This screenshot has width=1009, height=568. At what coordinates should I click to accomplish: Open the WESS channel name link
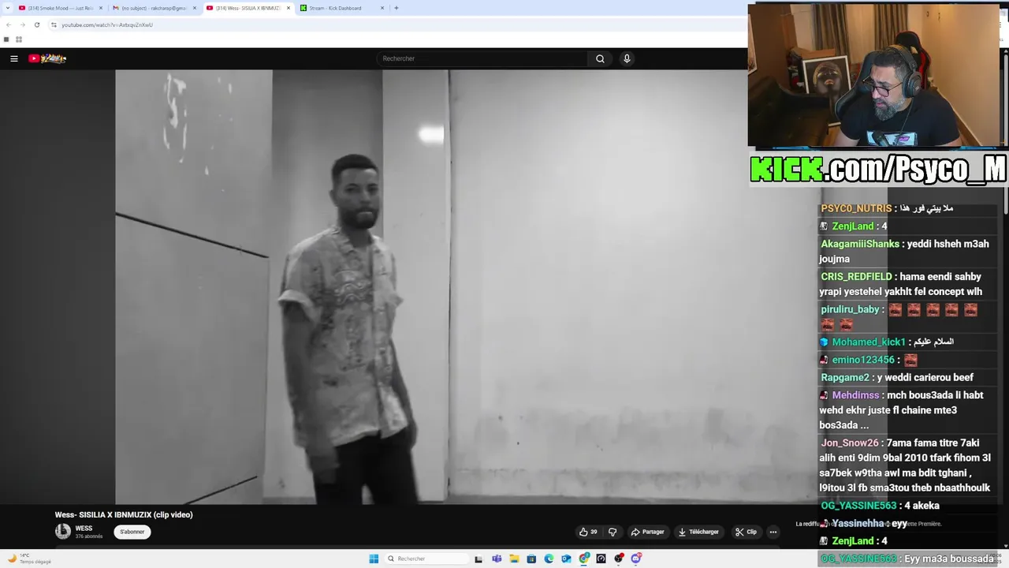[84, 529]
